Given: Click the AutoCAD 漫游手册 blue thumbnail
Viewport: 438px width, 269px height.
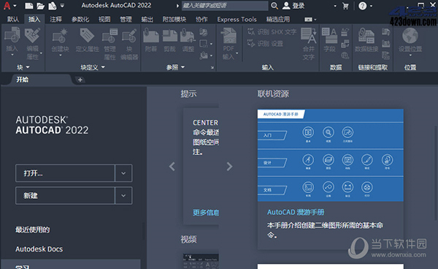Looking at the screenshot, I should [331, 155].
